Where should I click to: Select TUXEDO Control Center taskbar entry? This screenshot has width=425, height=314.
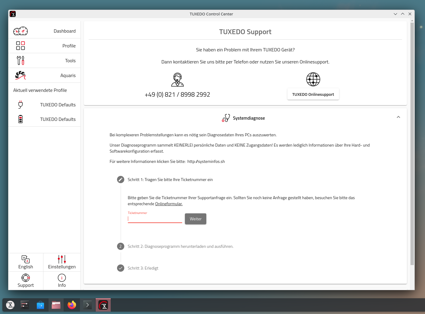(103, 305)
